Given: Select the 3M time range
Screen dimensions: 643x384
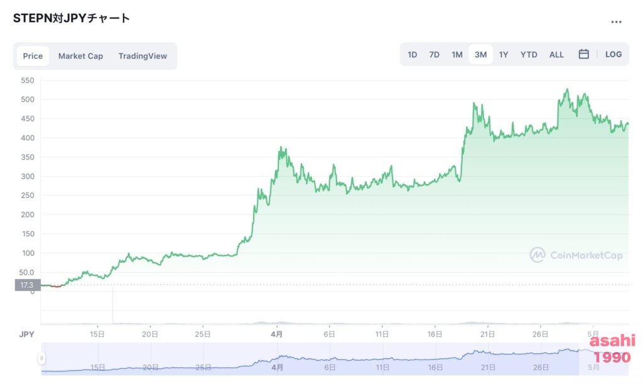Looking at the screenshot, I should (x=480, y=55).
